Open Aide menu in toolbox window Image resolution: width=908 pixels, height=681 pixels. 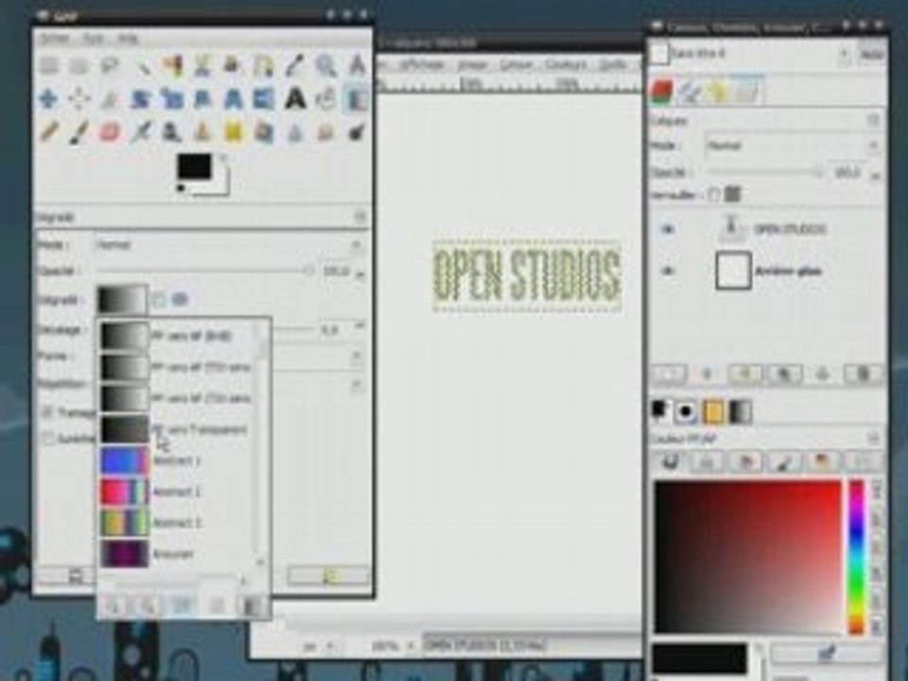point(128,39)
